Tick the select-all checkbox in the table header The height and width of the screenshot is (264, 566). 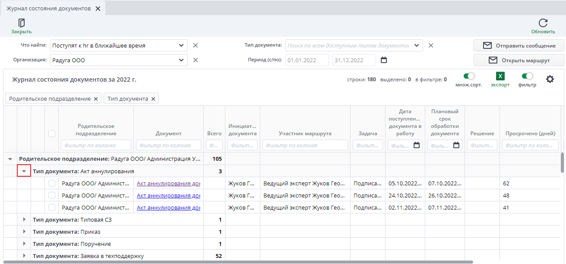pos(52,134)
